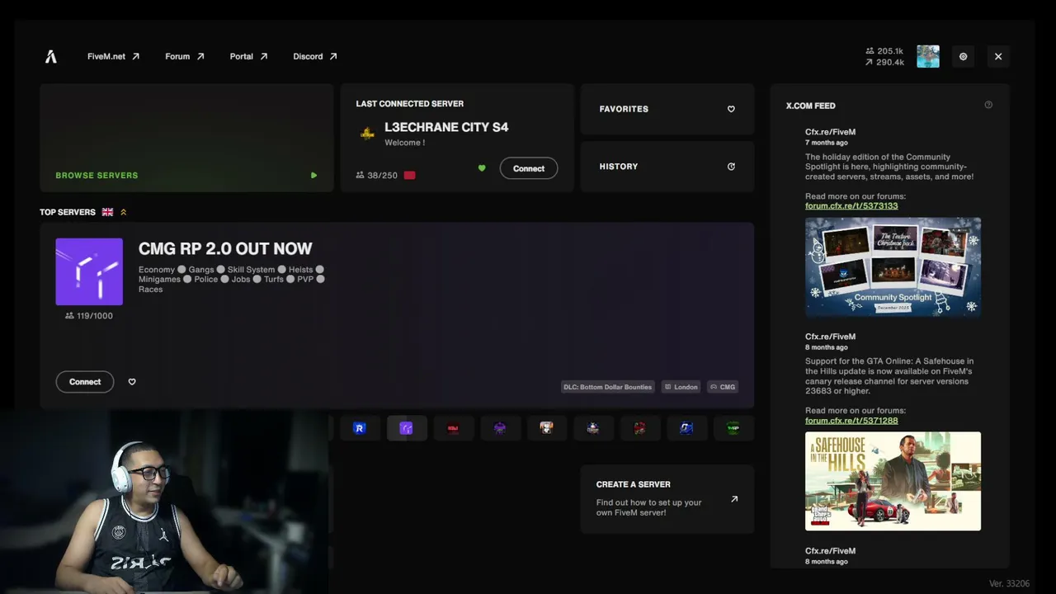Screen dimensions: 1056x594
Task: Select the purple mascot server icon
Action: coord(500,428)
